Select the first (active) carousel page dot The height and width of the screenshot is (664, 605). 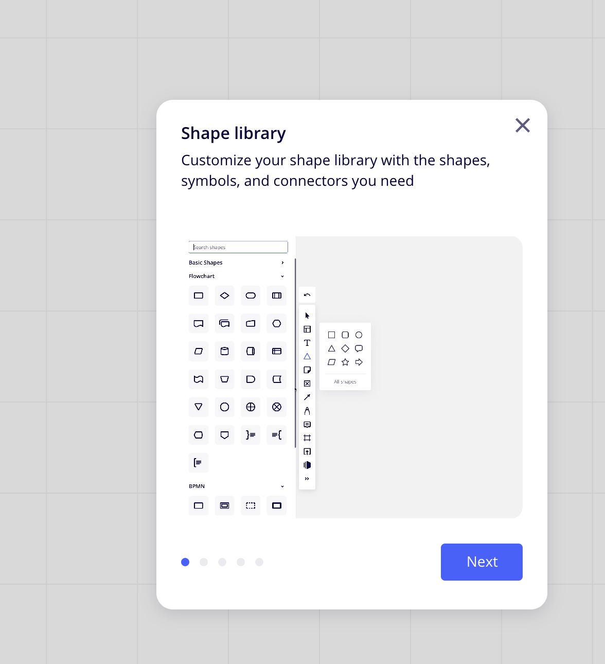185,562
